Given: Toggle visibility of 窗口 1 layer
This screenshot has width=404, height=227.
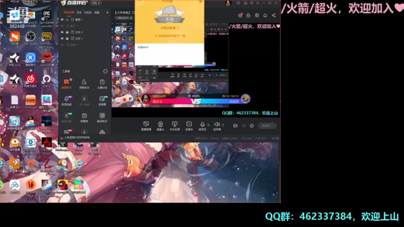Looking at the screenshot, I should [62, 26].
